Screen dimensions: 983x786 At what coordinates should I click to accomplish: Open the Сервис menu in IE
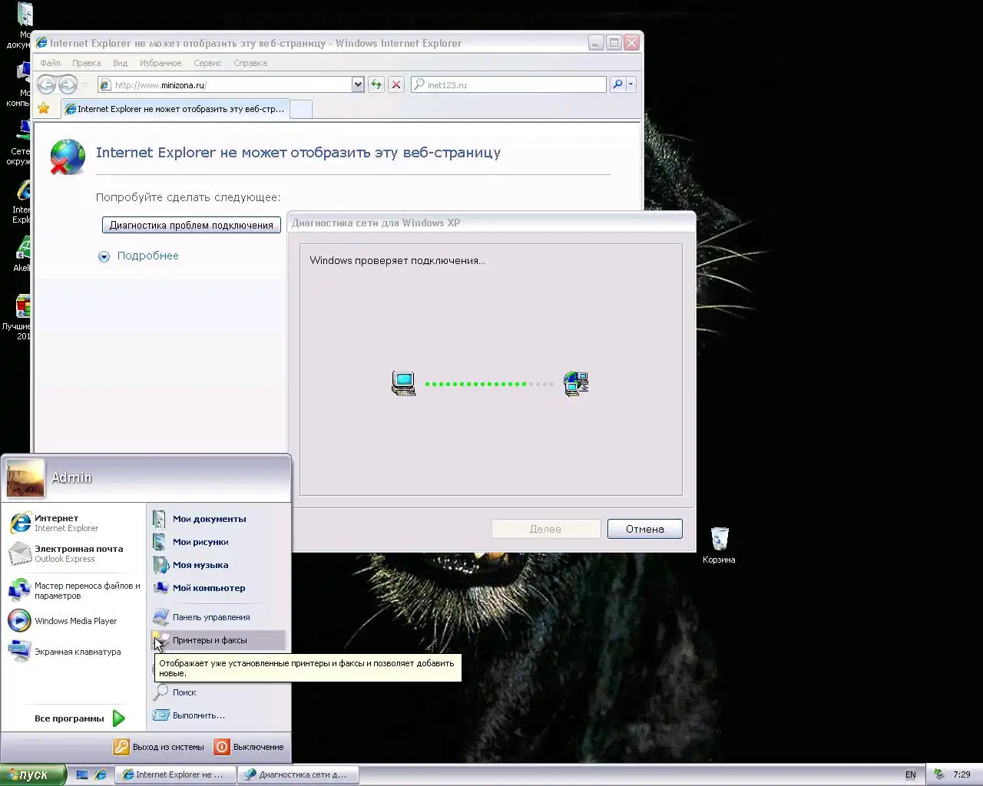(207, 63)
